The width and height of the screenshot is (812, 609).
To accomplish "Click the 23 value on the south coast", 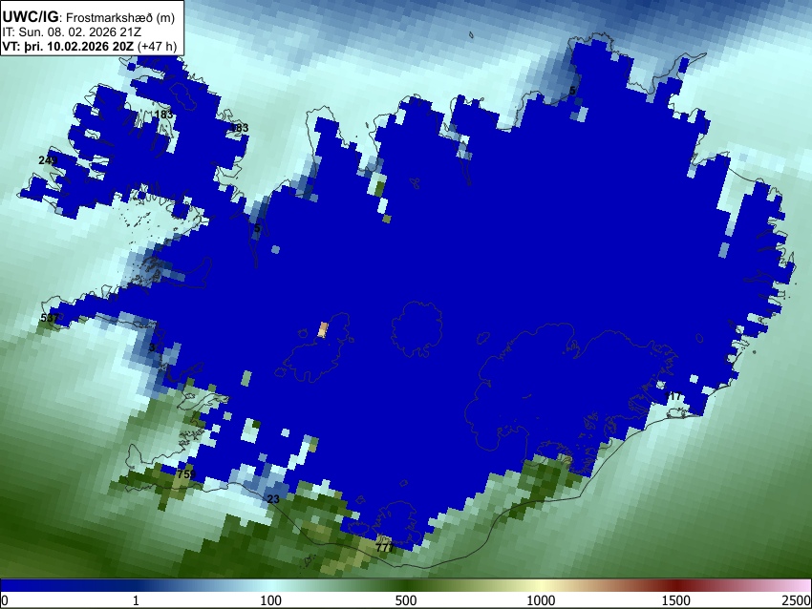I will [273, 499].
